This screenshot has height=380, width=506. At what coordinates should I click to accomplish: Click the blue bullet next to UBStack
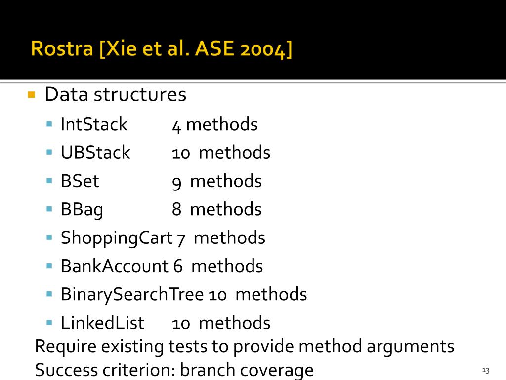tap(49, 152)
